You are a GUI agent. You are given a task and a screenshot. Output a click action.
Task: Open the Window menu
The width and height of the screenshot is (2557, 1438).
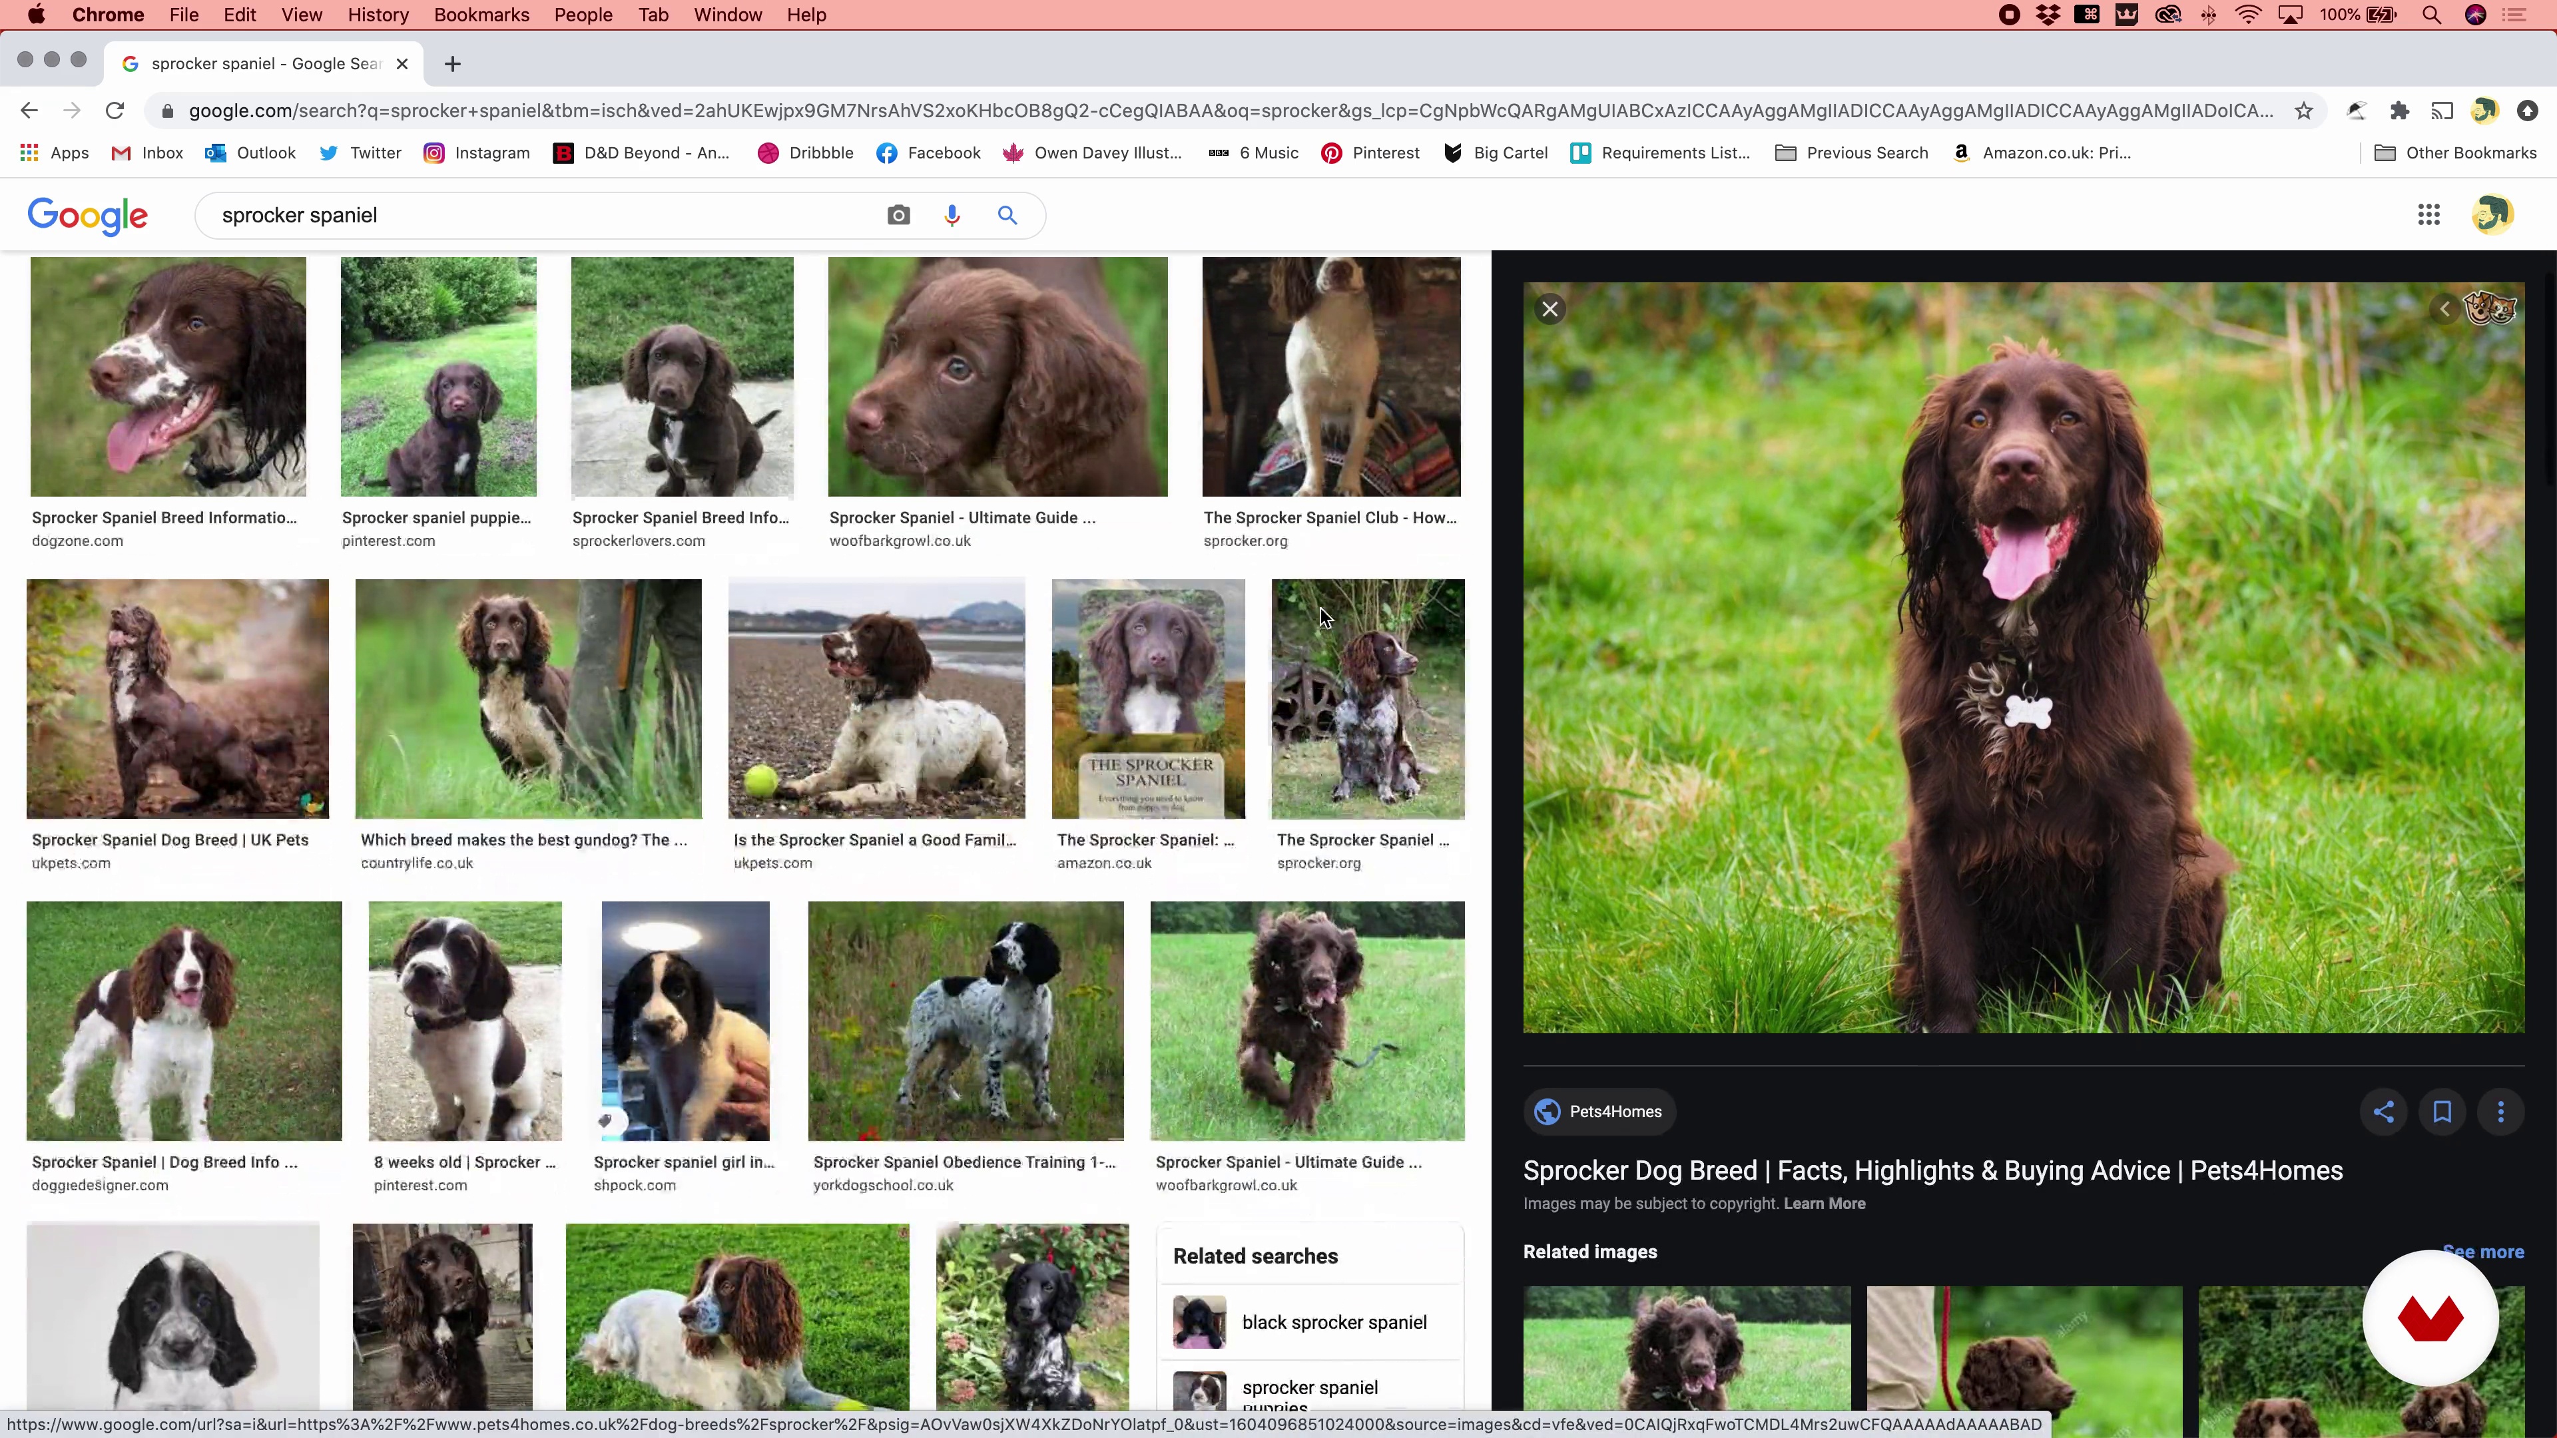coord(728,15)
